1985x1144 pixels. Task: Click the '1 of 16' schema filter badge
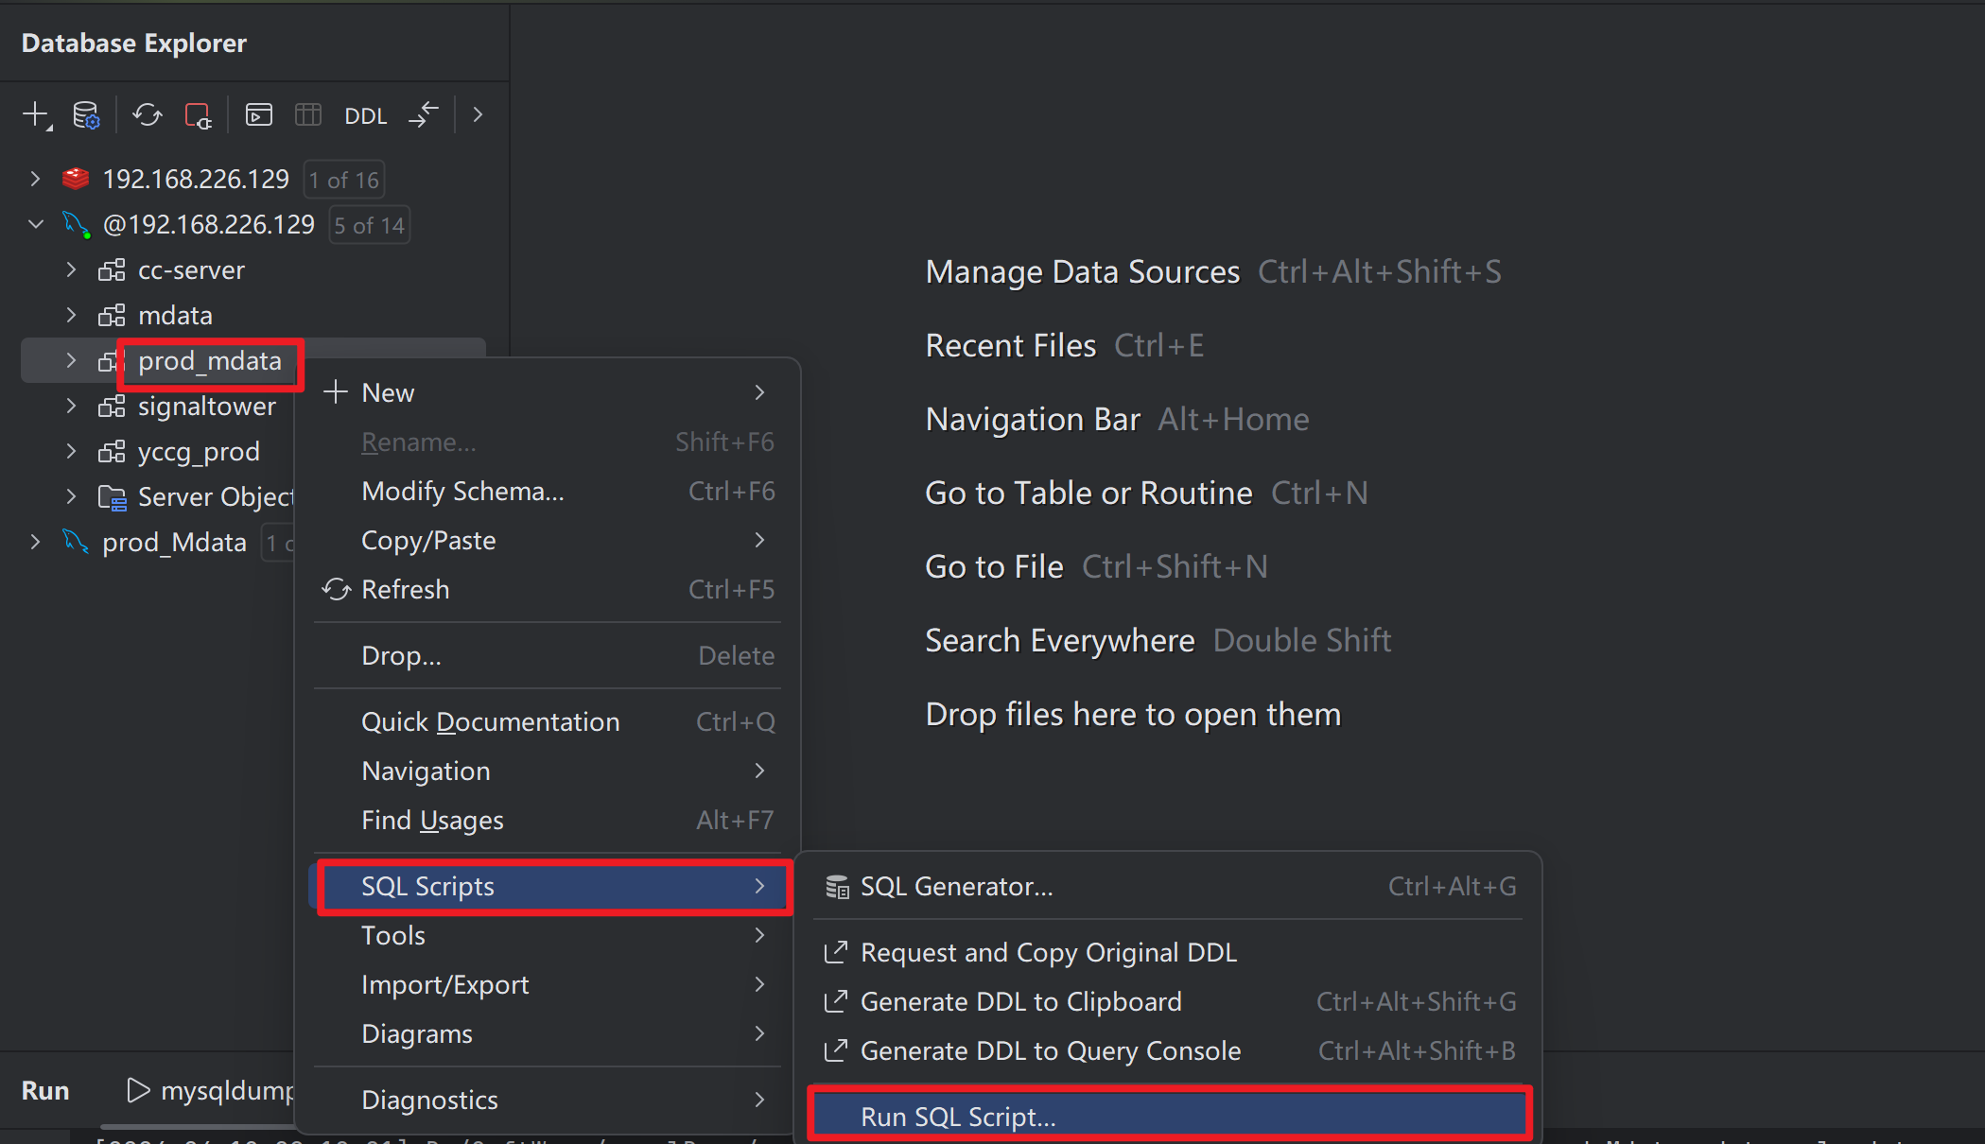343,180
